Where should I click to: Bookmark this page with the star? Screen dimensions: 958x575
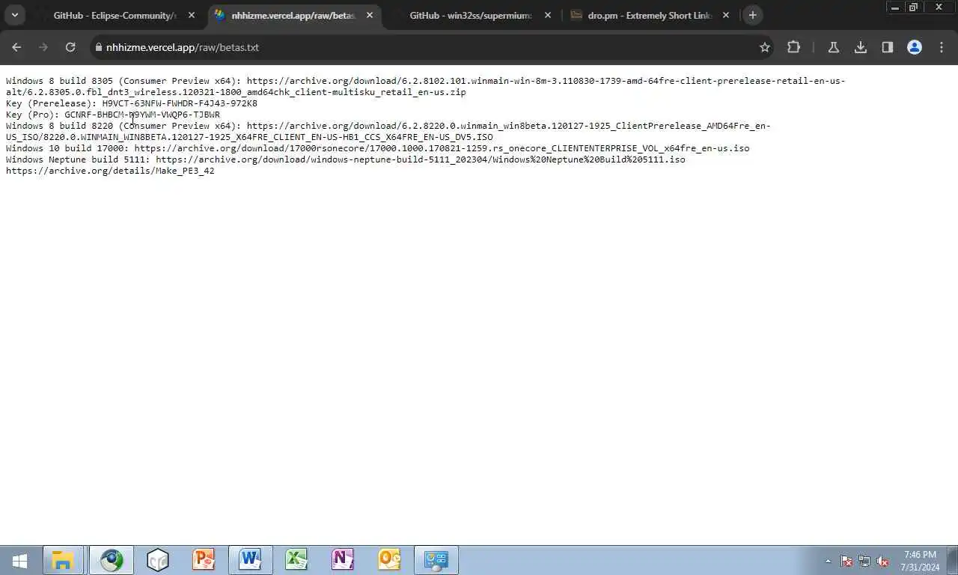click(x=764, y=47)
